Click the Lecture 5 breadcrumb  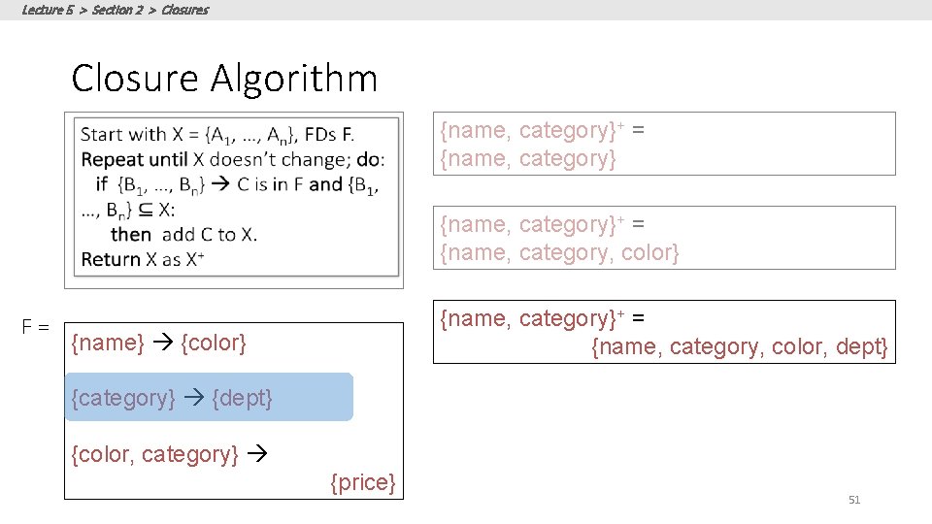click(x=48, y=10)
